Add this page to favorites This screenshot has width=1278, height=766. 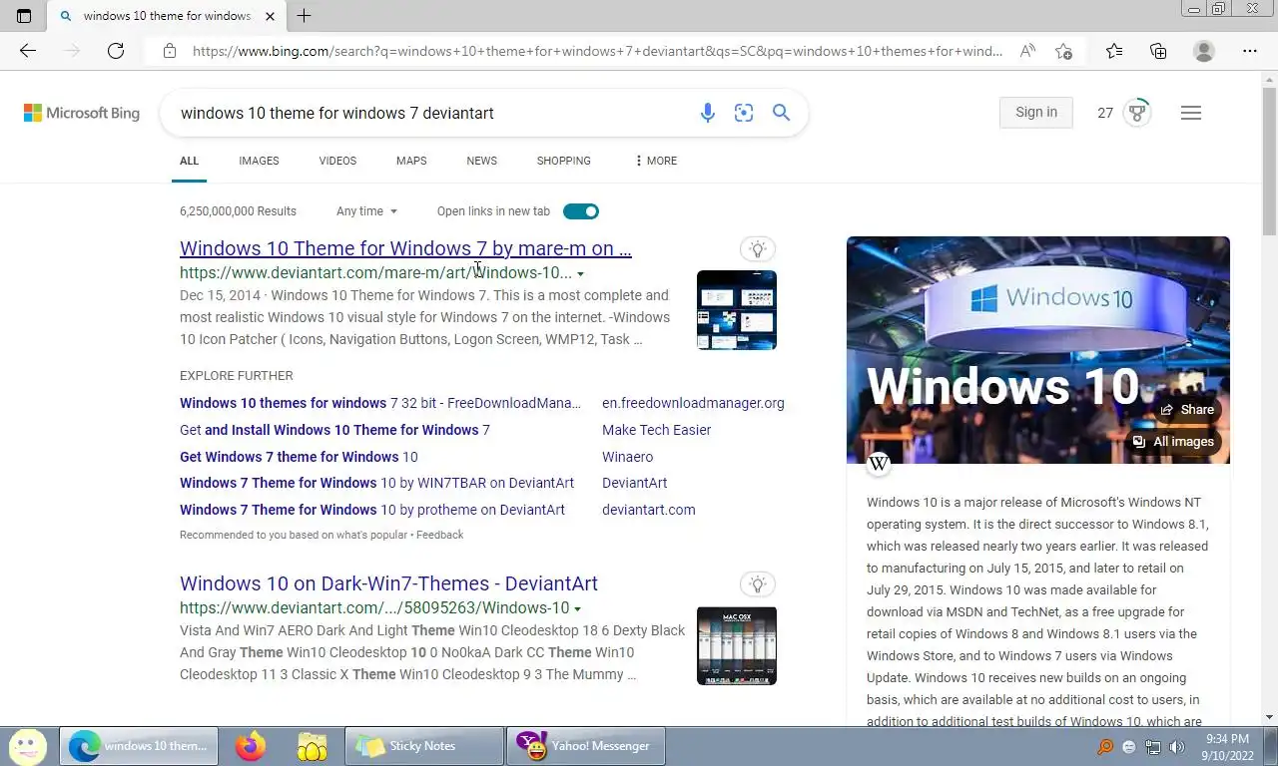tap(1064, 51)
